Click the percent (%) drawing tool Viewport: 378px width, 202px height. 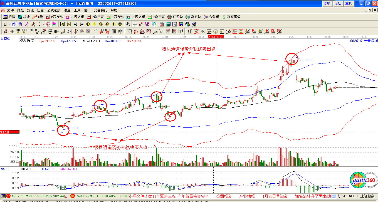point(203,31)
